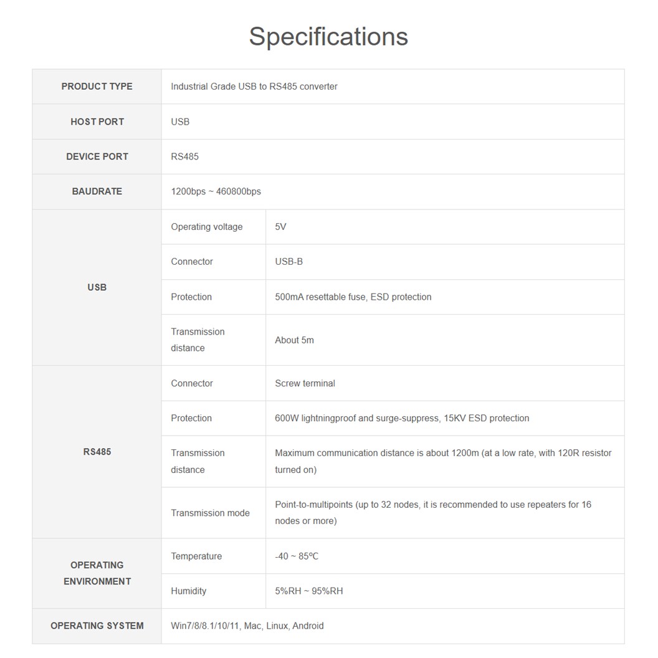
Task: Click the Operating voltage label
Action: pyautogui.click(x=206, y=227)
